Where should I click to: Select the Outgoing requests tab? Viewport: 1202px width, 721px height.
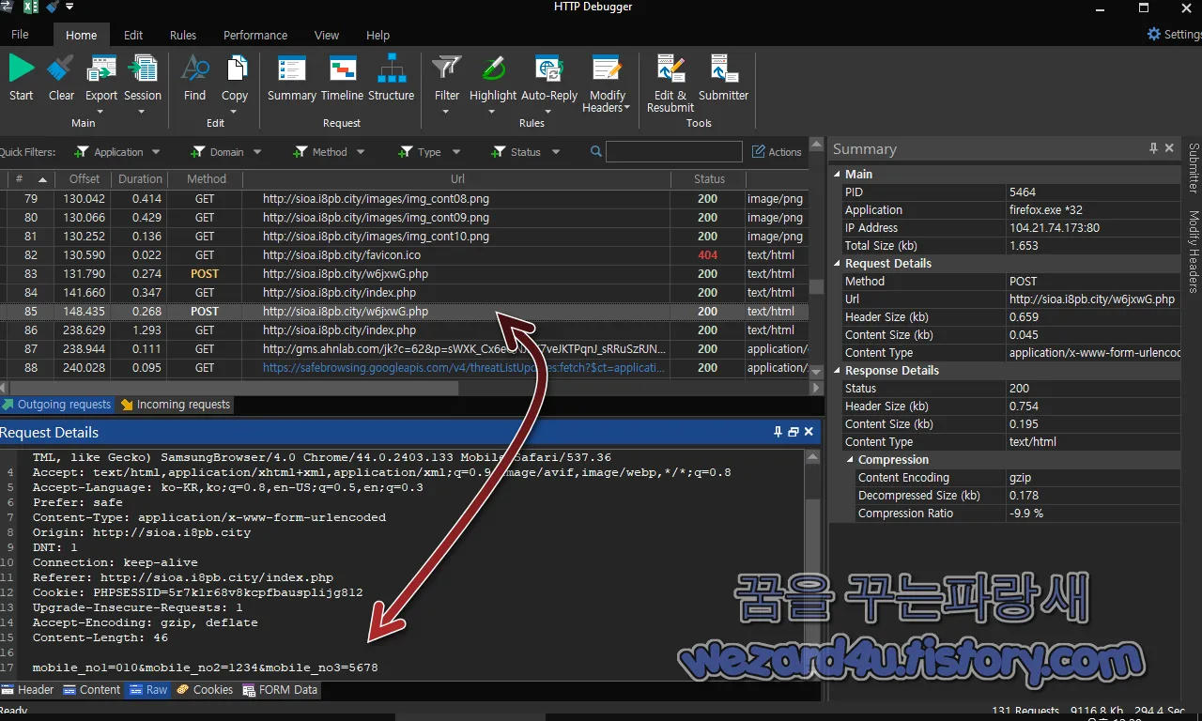[56, 405]
